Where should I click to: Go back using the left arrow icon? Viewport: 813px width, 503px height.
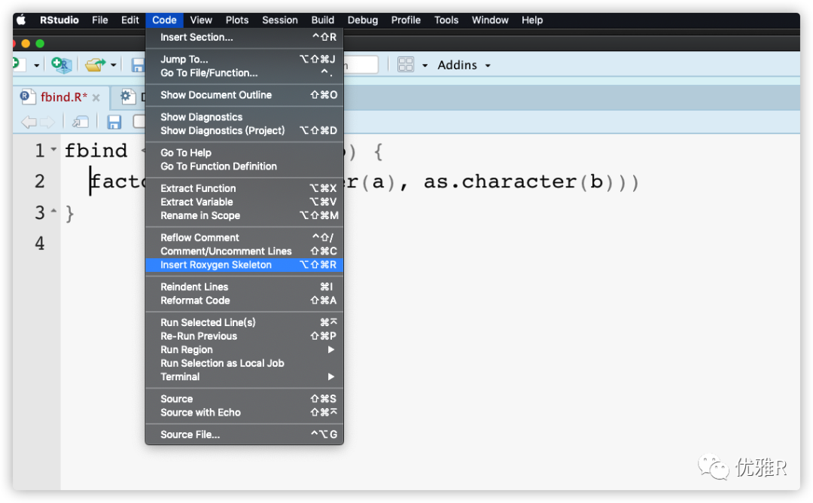point(29,123)
